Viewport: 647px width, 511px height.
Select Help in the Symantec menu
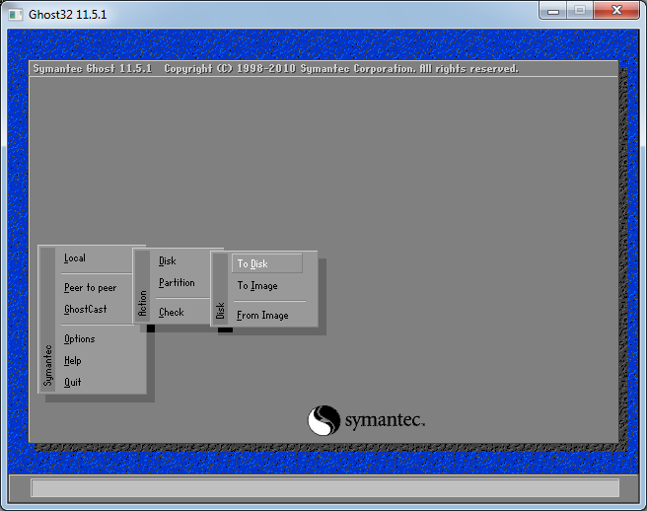click(73, 361)
